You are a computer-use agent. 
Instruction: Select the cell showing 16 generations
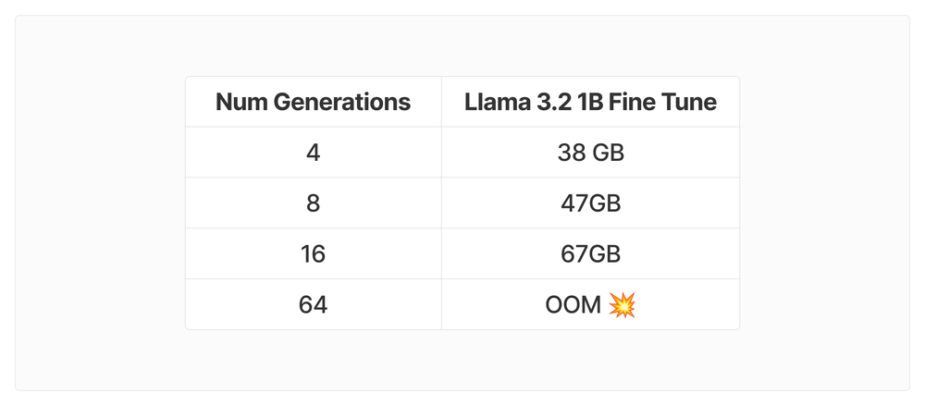coord(313,253)
